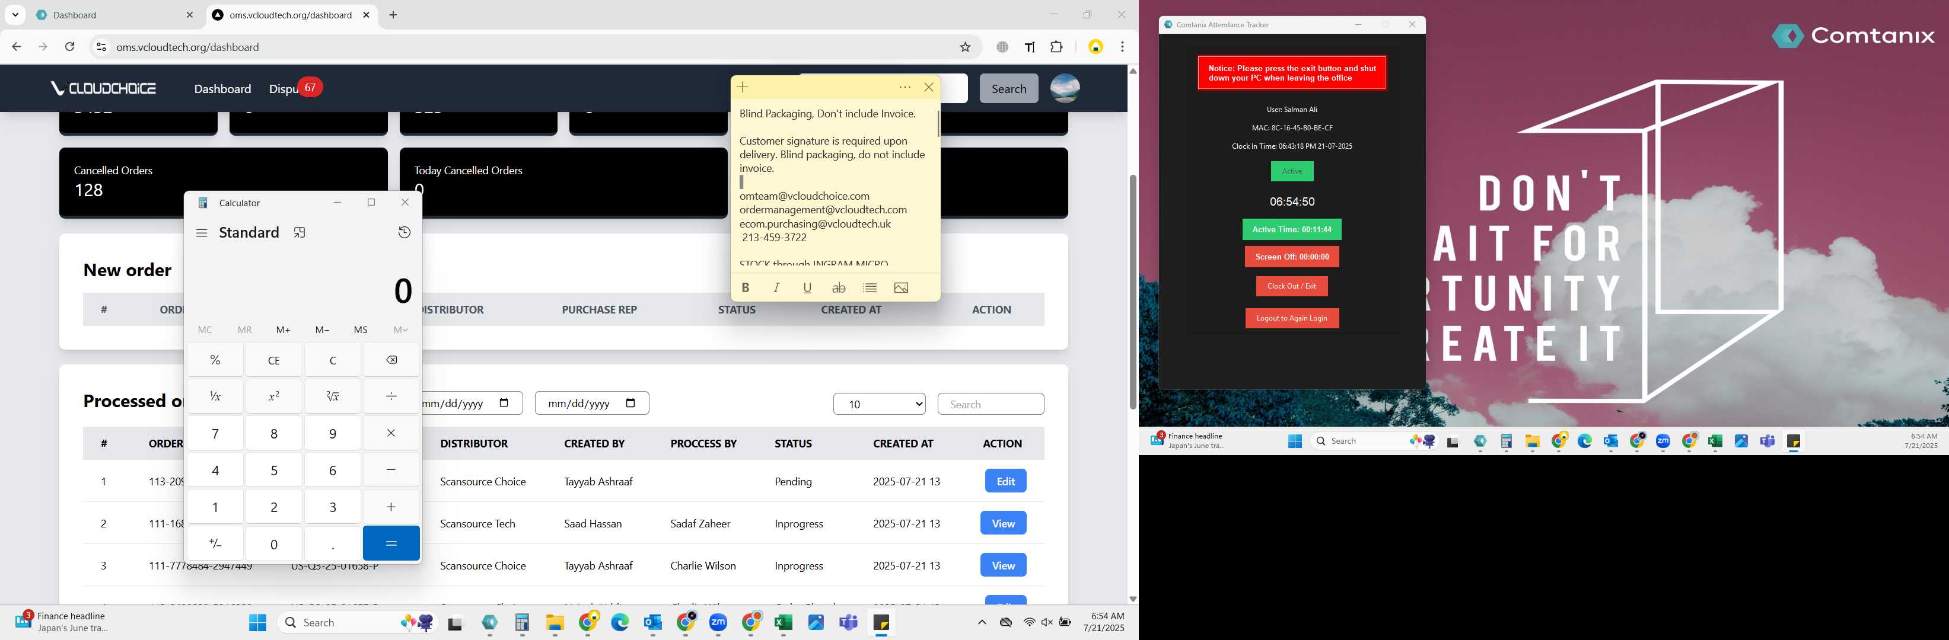Toggle sign with the Calculator +/- key
1949x640 pixels.
(216, 543)
